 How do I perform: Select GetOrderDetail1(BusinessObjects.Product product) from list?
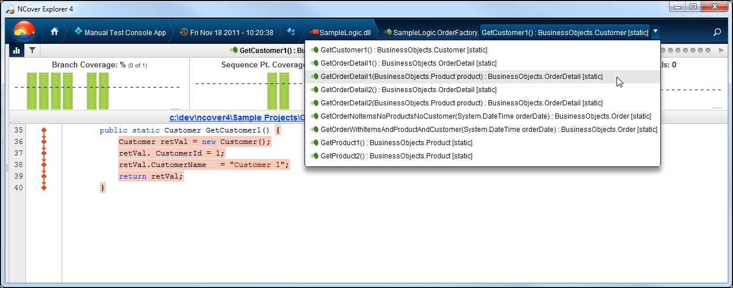pos(461,77)
